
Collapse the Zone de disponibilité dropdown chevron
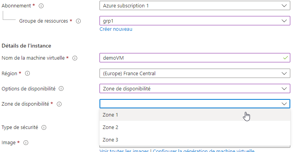284,104
